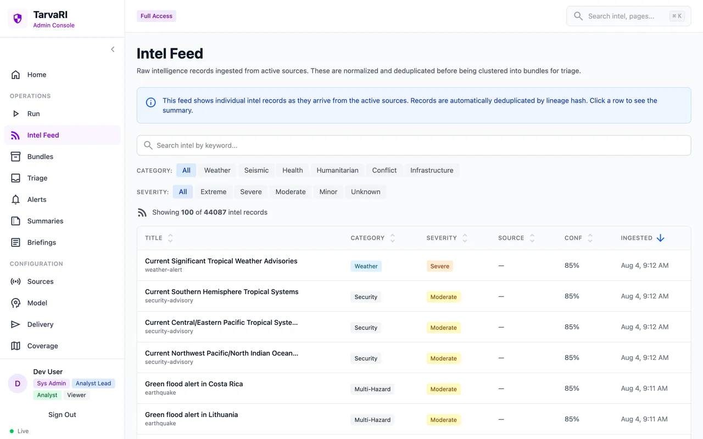Click the Sign Out button
Viewport: 703px width, 439px height.
62,414
